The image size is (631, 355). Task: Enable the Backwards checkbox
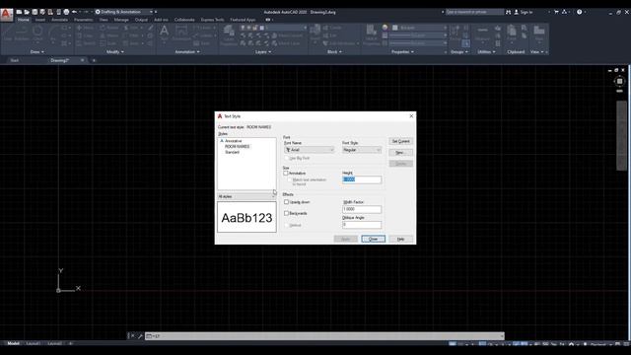click(287, 213)
